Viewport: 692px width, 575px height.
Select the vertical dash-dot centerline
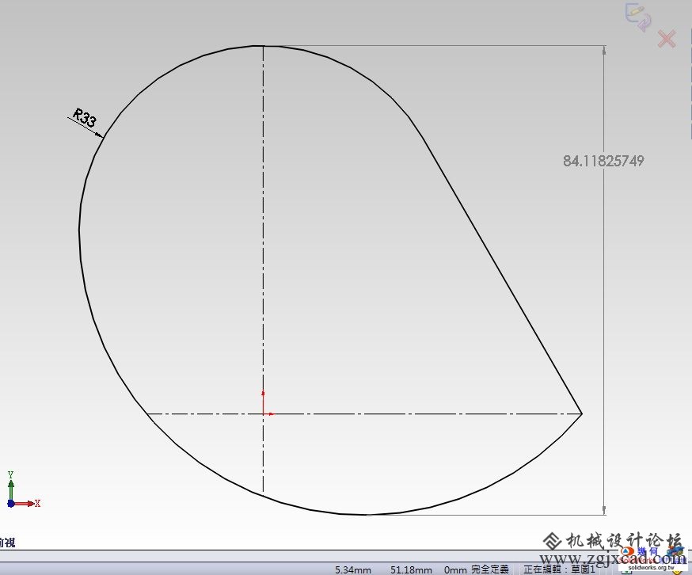[x=264, y=268]
